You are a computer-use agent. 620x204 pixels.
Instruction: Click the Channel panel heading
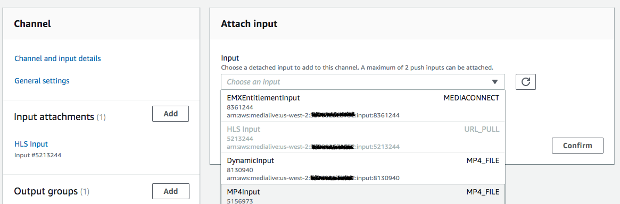coord(32,24)
